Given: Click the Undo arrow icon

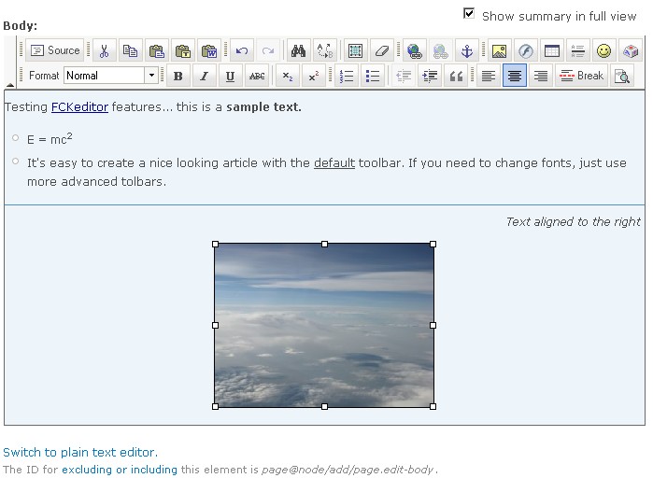Looking at the screenshot, I should click(242, 50).
